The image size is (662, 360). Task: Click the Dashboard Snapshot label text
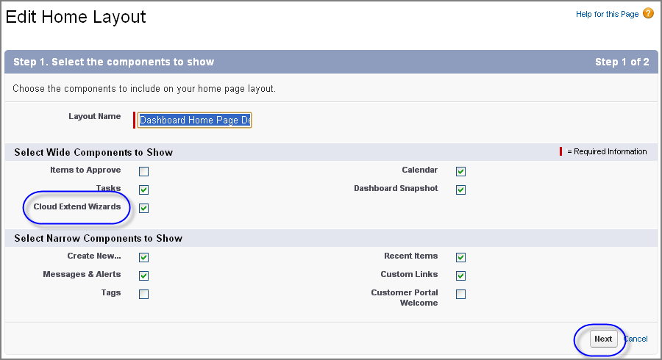click(x=396, y=188)
